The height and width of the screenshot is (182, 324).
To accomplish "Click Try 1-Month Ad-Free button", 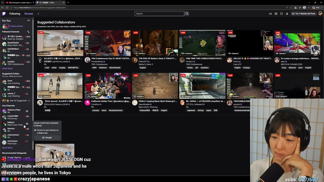I will (303, 14).
